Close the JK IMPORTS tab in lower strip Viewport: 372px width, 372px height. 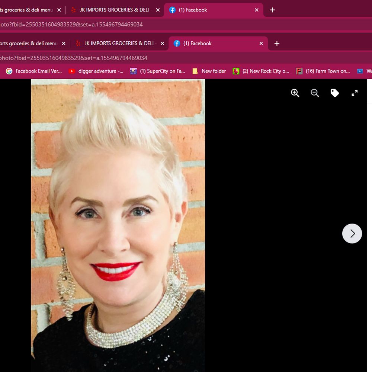[162, 44]
